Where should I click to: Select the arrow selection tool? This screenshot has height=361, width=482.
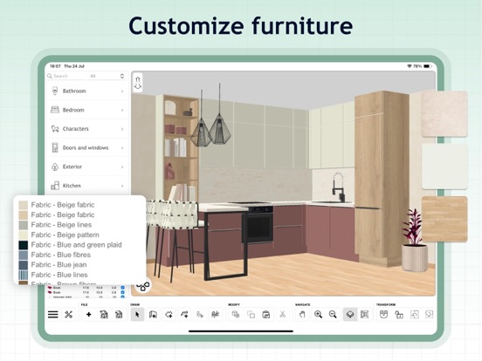[x=137, y=314]
